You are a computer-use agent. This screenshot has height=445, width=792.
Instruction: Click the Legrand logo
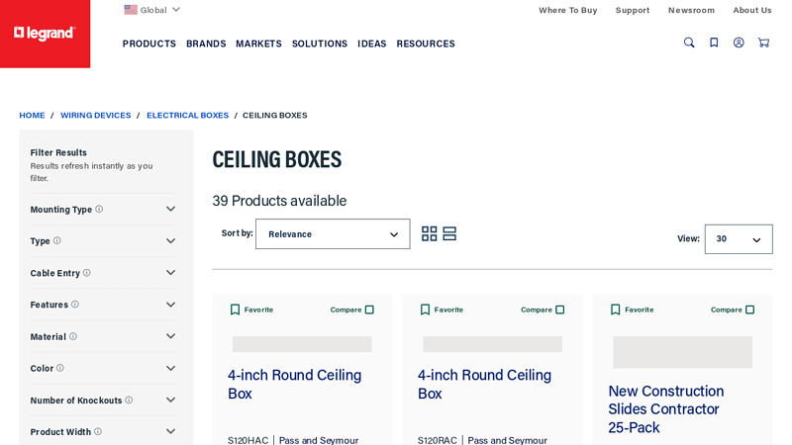[x=45, y=34]
